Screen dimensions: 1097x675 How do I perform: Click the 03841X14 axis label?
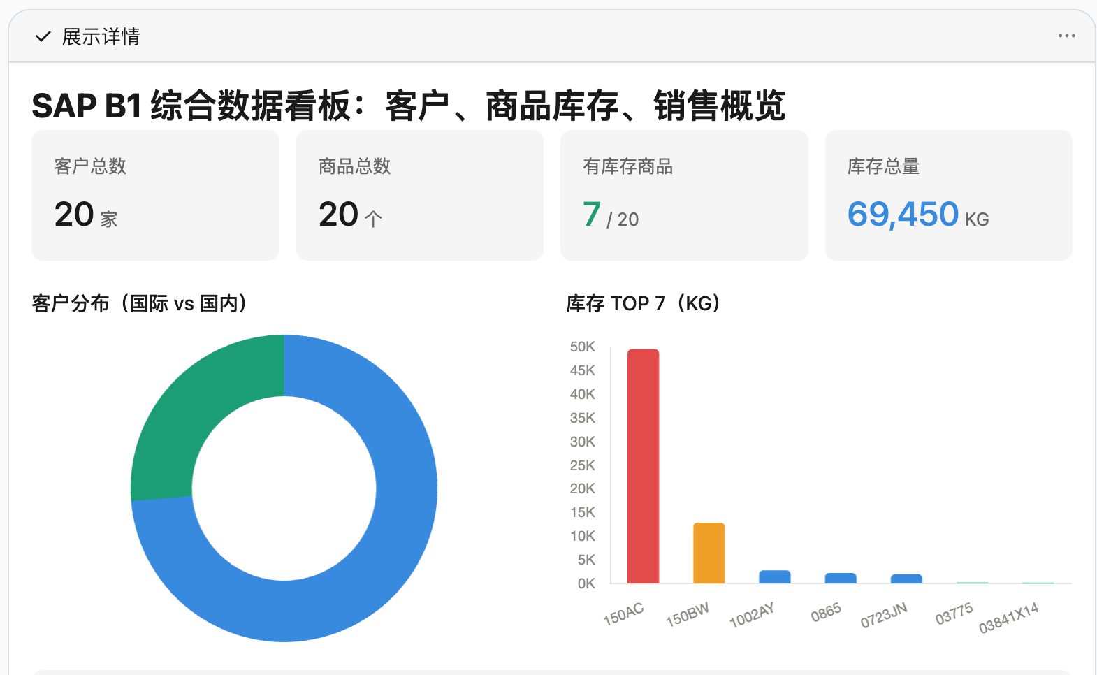pyautogui.click(x=1009, y=618)
